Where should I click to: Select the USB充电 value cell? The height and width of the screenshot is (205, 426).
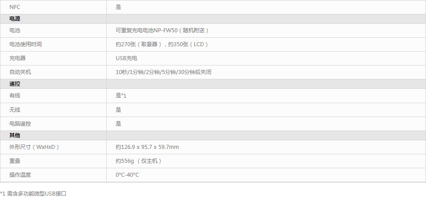point(126,58)
